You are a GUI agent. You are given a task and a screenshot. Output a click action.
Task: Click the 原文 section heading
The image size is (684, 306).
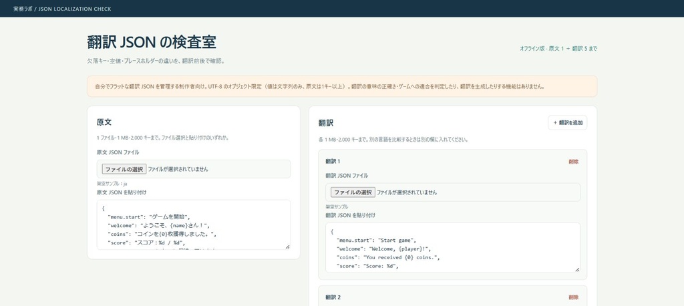tap(105, 122)
